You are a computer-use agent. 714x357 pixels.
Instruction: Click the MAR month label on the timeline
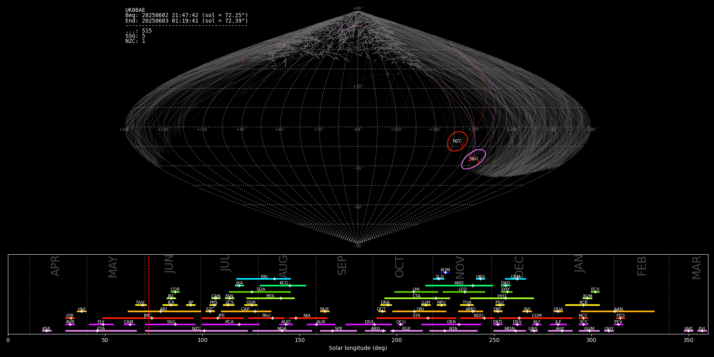click(x=697, y=268)
